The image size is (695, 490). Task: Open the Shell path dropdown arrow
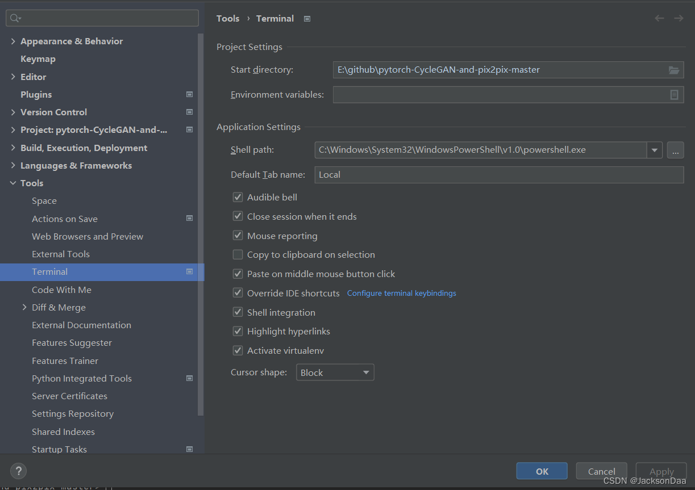click(x=655, y=150)
